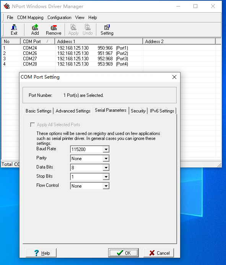The width and height of the screenshot is (226, 265).
Task: Click the NPort app icon in title bar
Action: click(x=7, y=6)
